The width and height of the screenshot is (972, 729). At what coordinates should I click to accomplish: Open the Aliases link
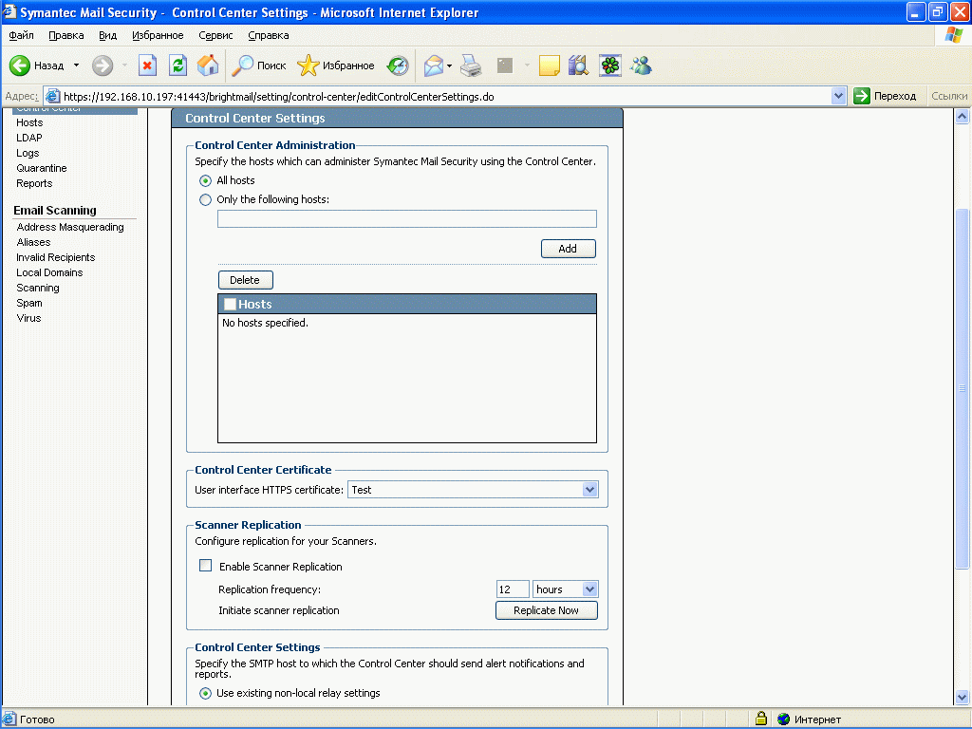tap(33, 242)
